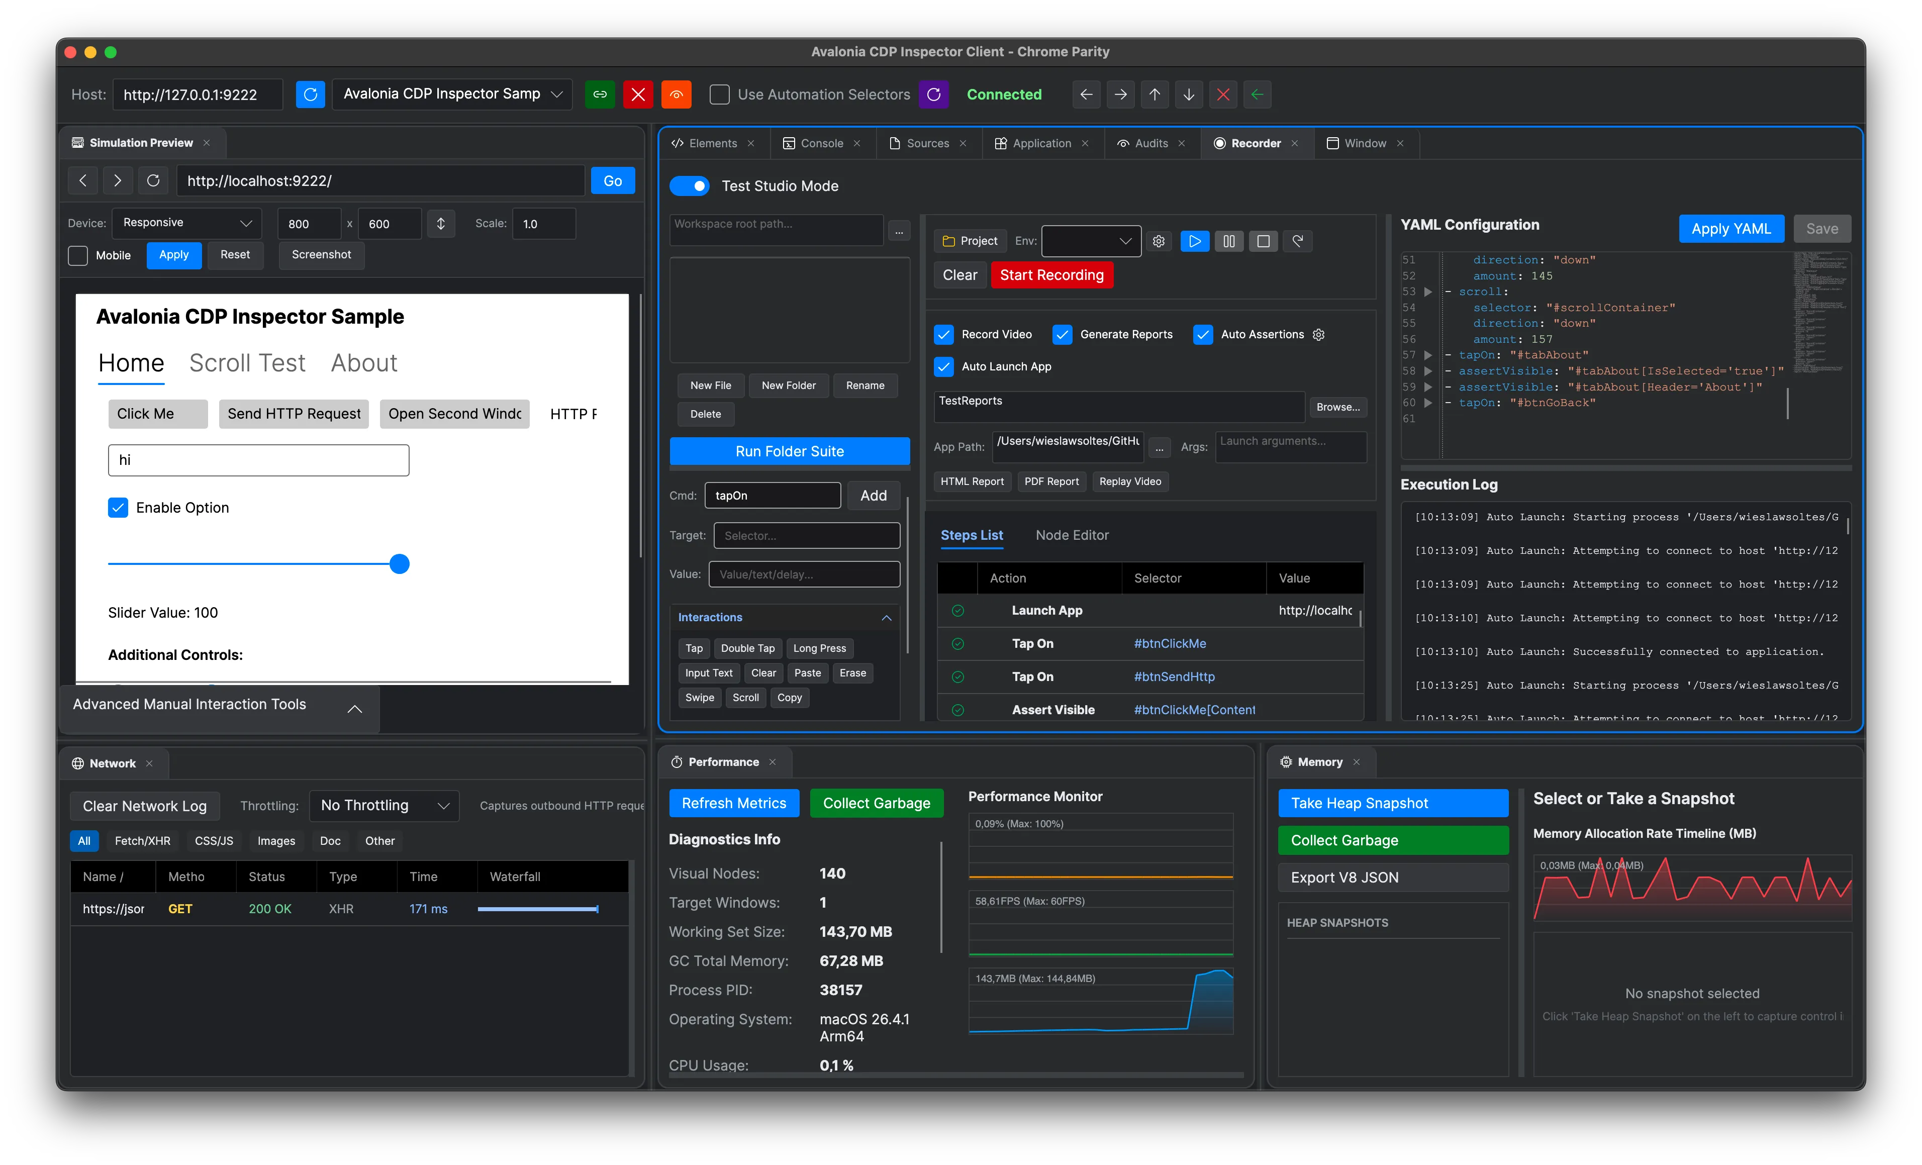Collapse Advanced Manual Interaction Tools
1922x1165 pixels.
point(355,709)
